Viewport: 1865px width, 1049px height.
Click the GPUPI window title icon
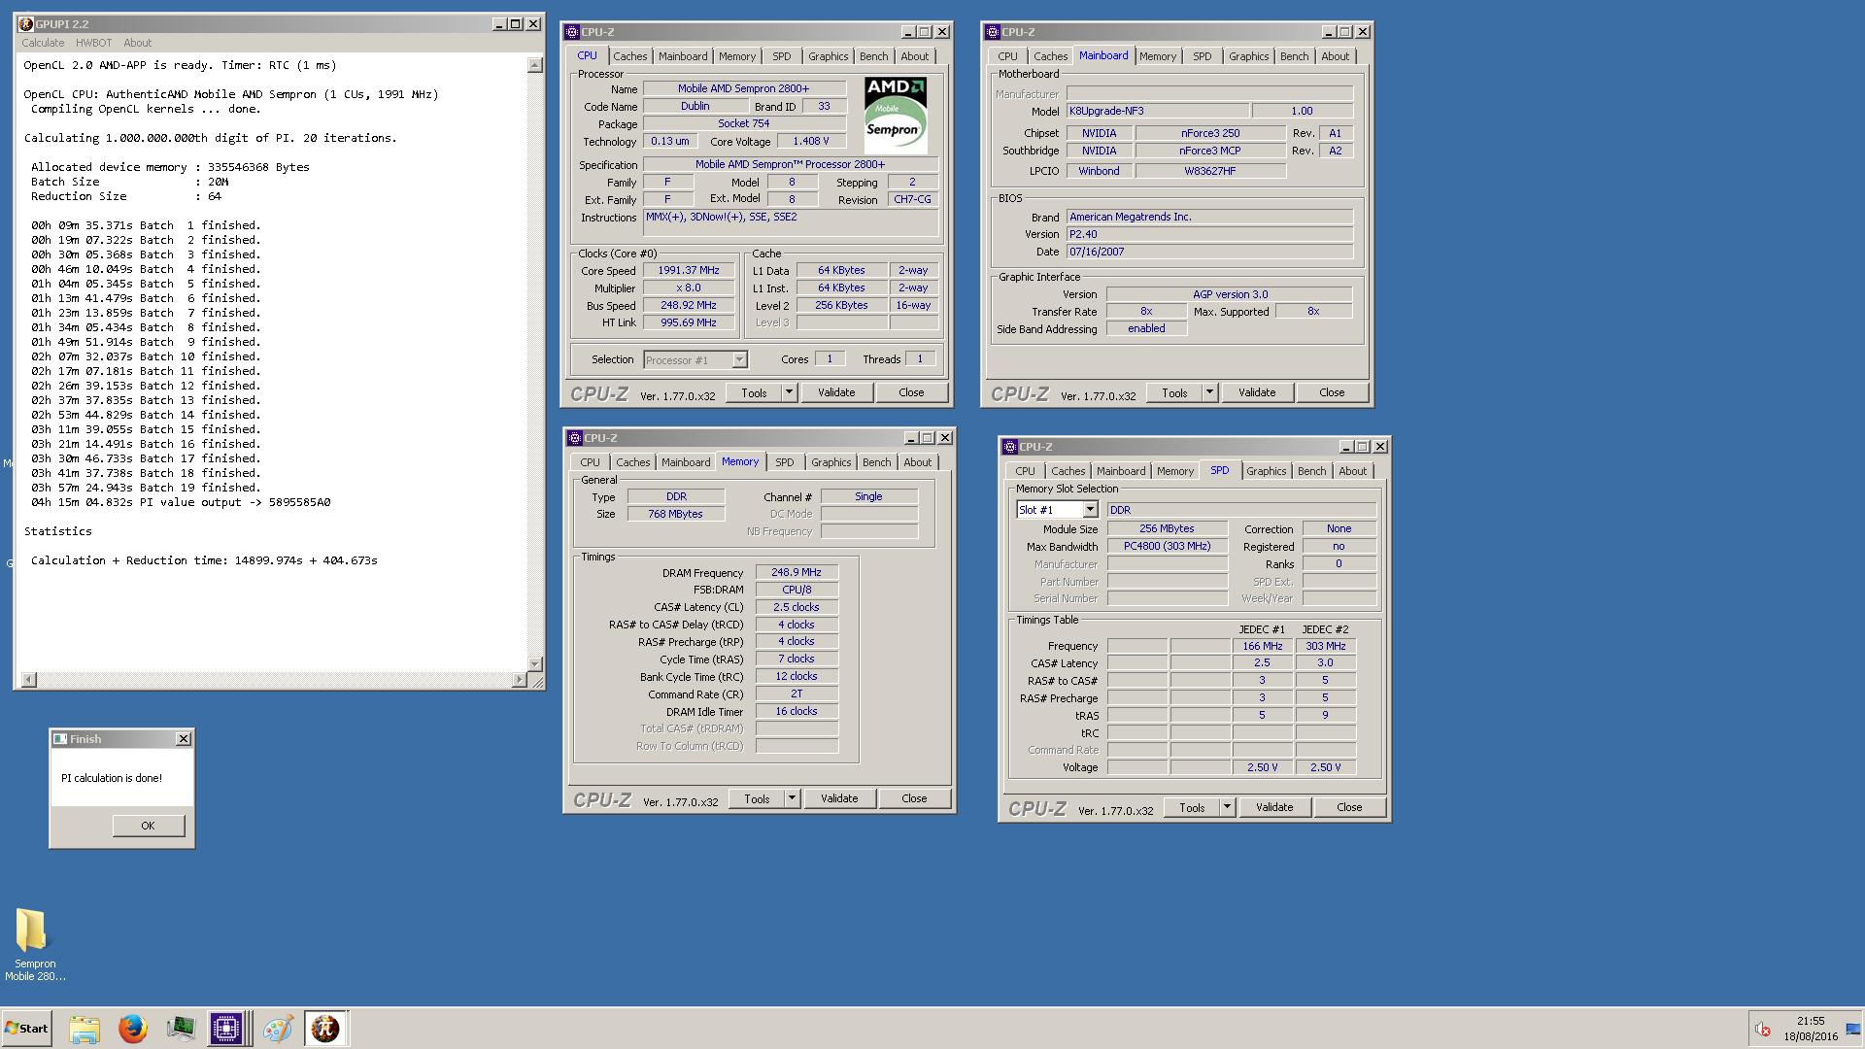pos(25,24)
